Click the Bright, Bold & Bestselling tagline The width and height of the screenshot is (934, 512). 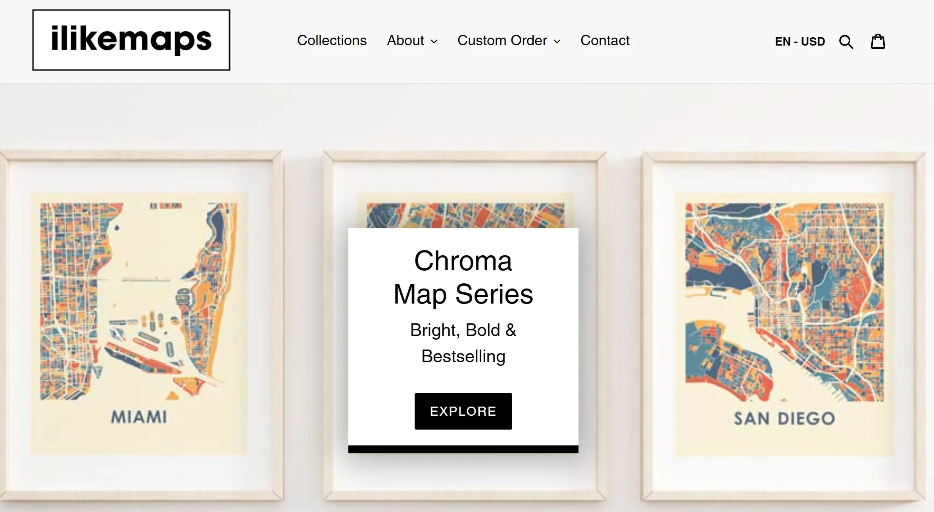(463, 342)
